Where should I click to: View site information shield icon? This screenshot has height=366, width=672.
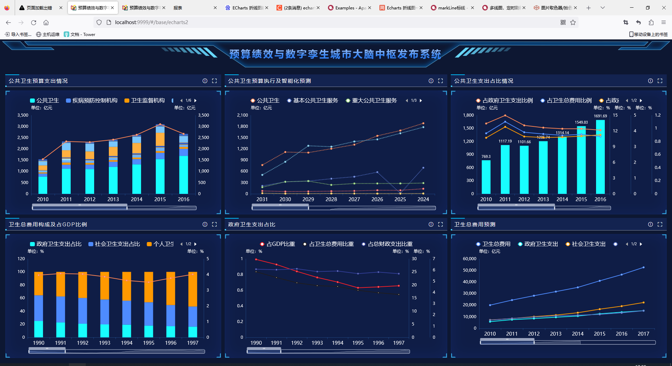coord(99,22)
